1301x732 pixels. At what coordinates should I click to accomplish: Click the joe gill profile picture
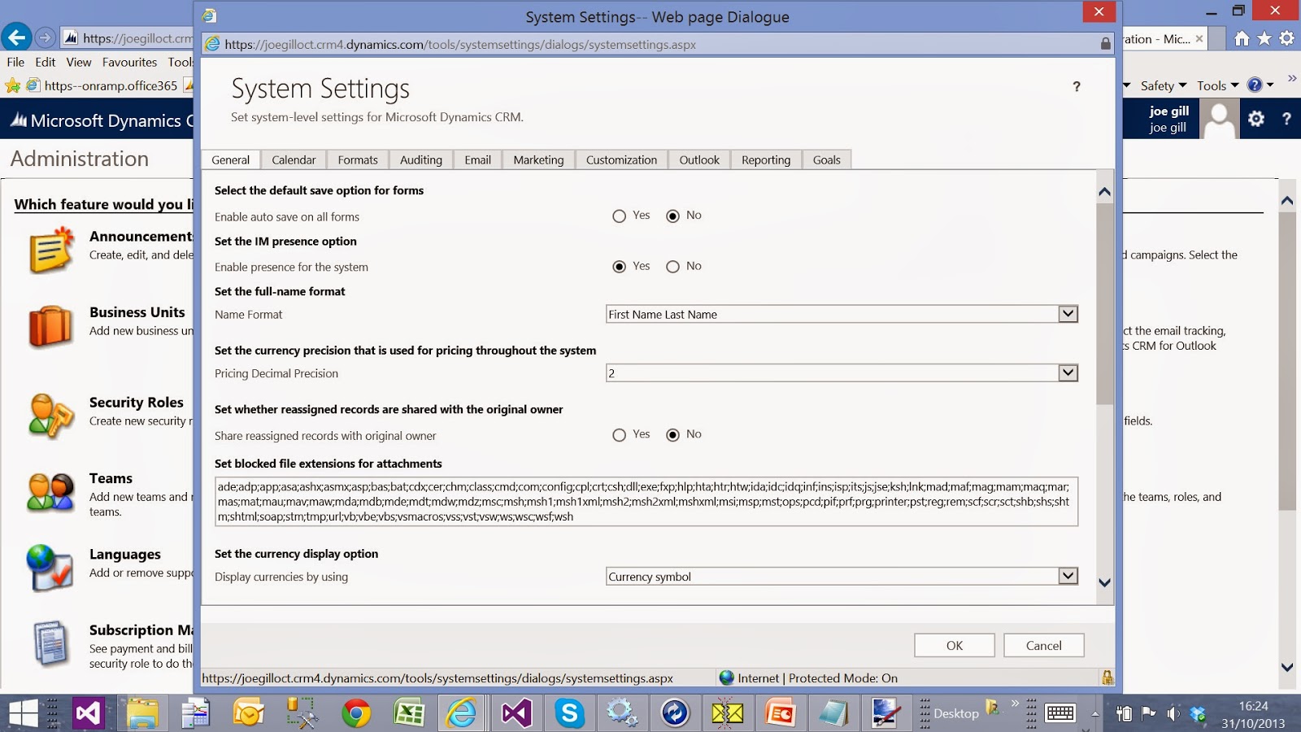pos(1218,119)
